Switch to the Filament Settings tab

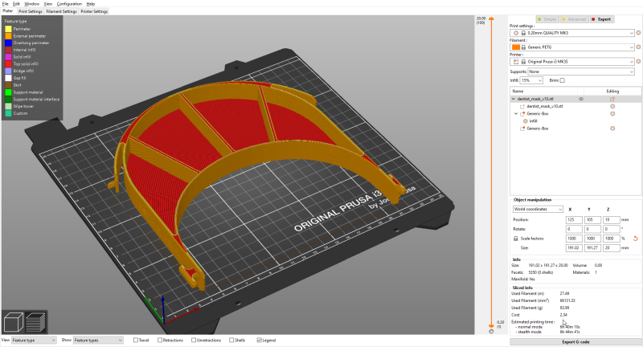(x=61, y=11)
